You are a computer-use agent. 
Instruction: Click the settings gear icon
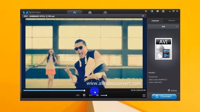click(169, 90)
